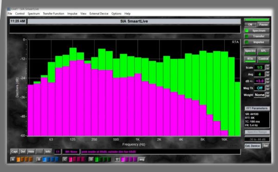Select trace group C button
278x172 pixels.
(x=65, y=159)
